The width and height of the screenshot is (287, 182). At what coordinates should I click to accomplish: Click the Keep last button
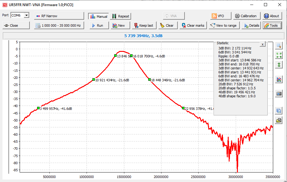click(x=143, y=25)
